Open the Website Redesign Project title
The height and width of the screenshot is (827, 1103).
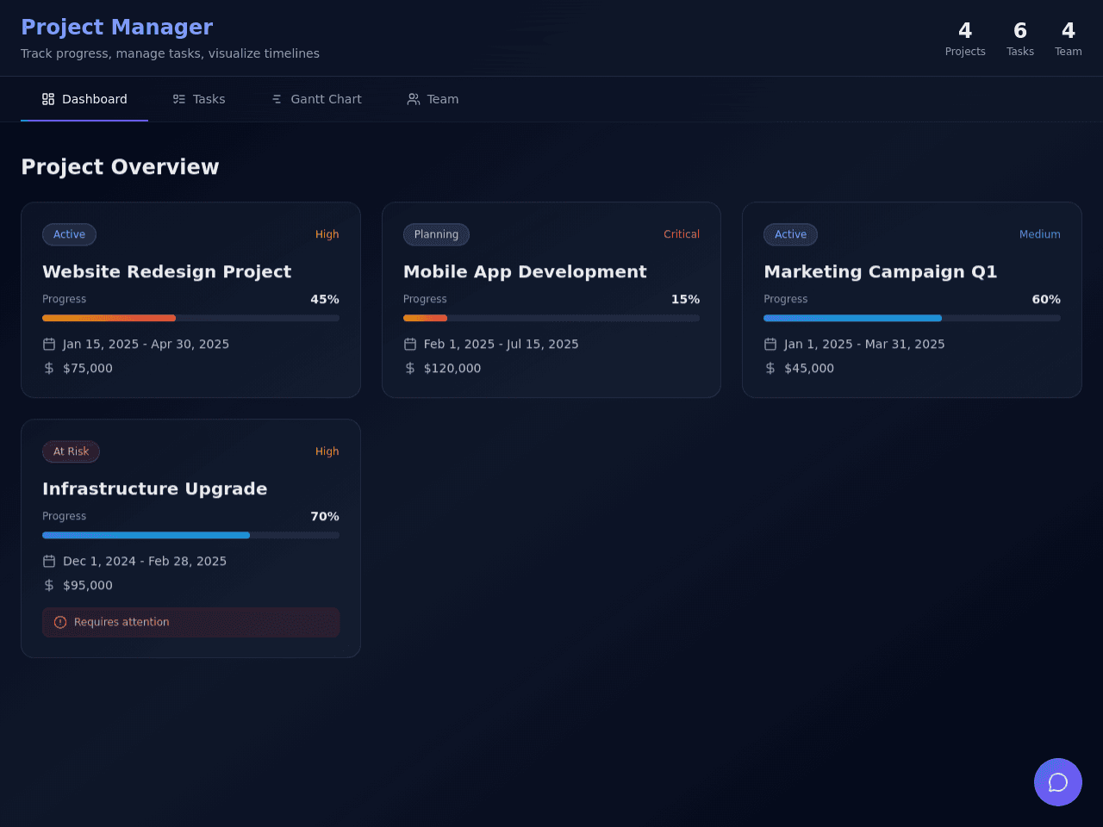click(167, 271)
